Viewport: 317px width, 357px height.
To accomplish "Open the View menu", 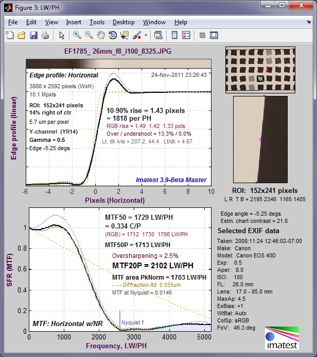I will 51,22.
